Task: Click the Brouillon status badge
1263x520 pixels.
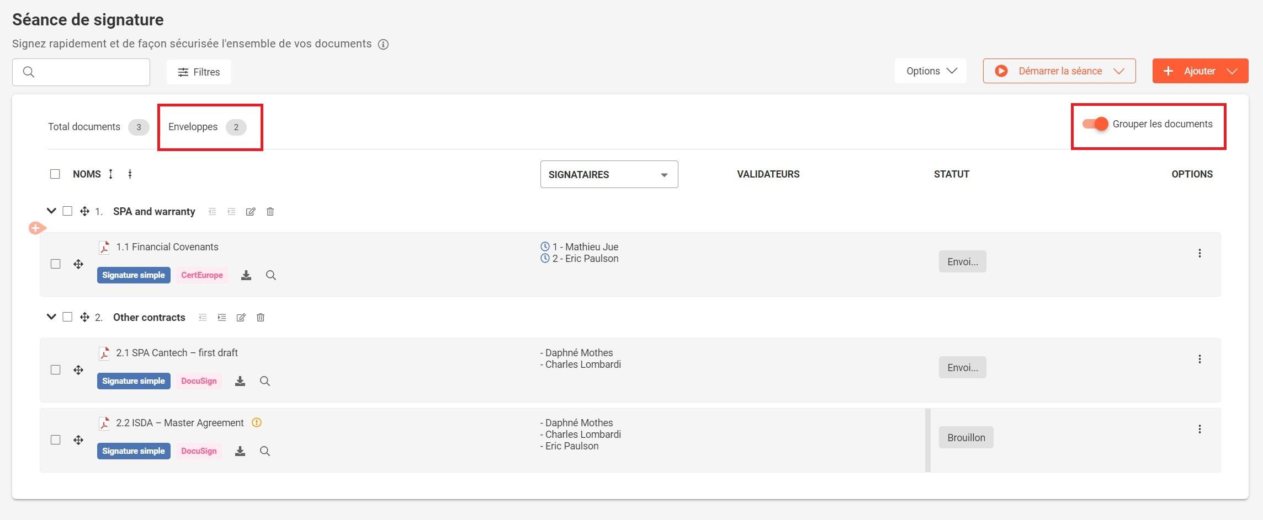Action: click(966, 438)
